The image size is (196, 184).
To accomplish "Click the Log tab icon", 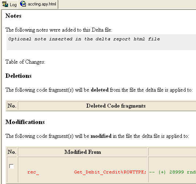I will click(x=5, y=4).
